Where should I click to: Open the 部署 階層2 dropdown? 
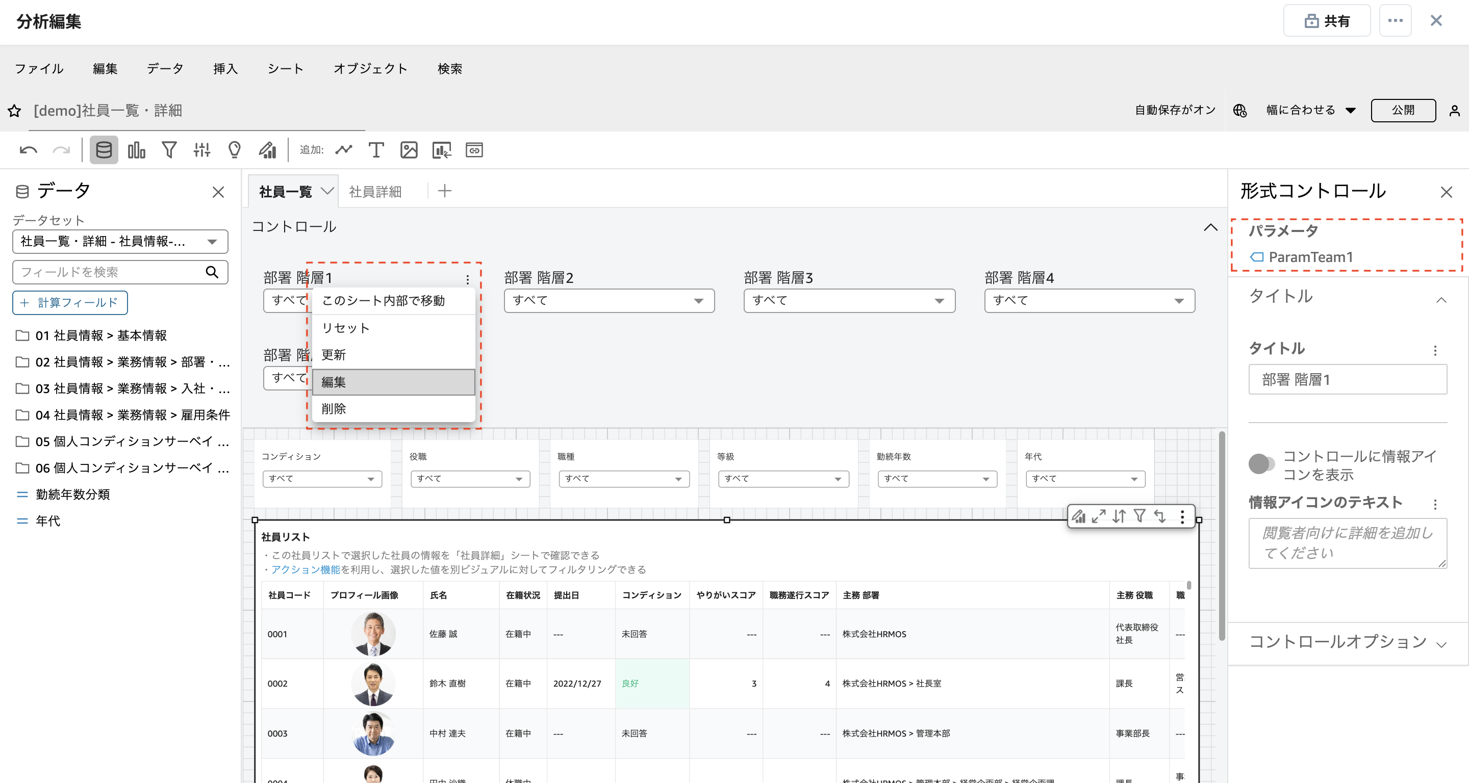609,301
